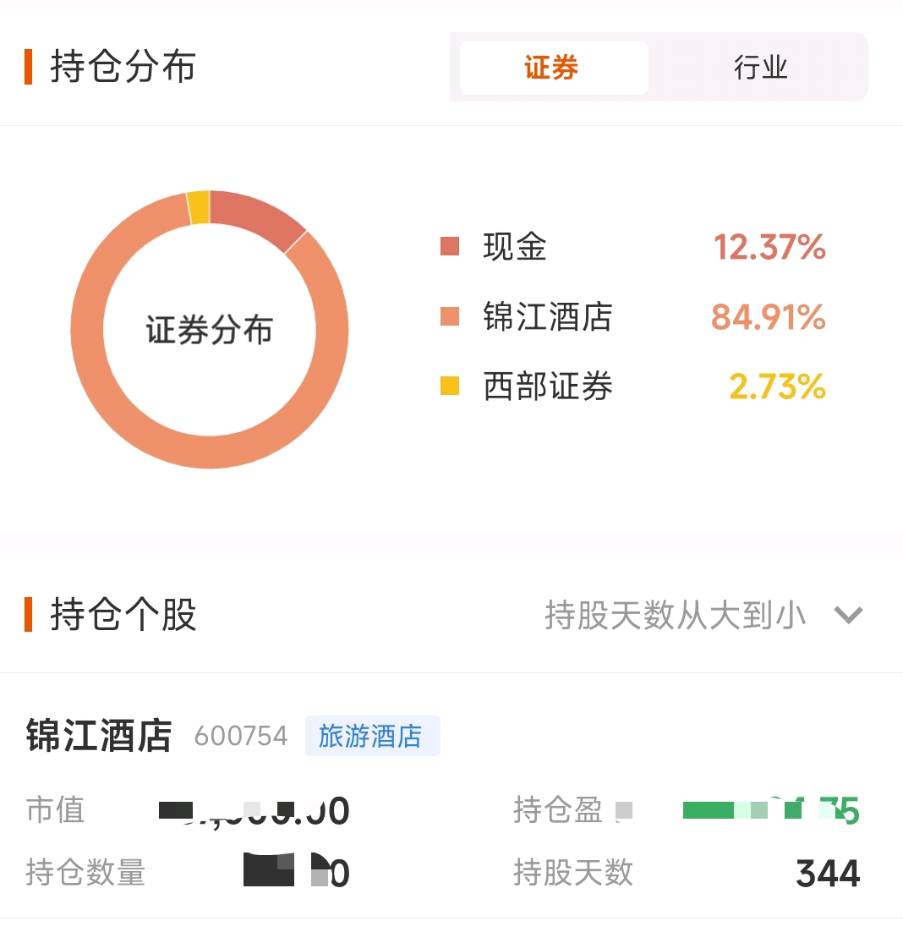Click the 锦江酒店 legend color square
Image resolution: width=903 pixels, height=943 pixels.
tap(450, 317)
